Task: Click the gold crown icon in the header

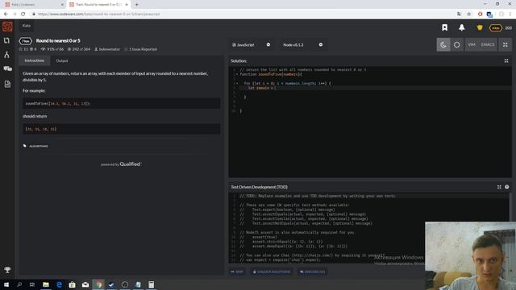Action: 480,27
